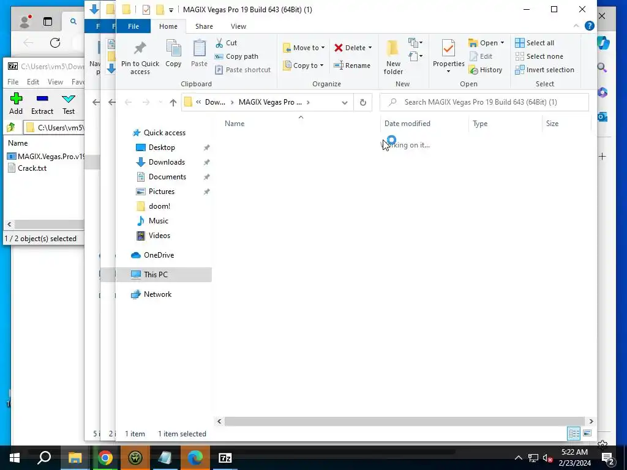Open the 7-Zip Edit menu
Screen dimensions: 627x470
point(33,82)
